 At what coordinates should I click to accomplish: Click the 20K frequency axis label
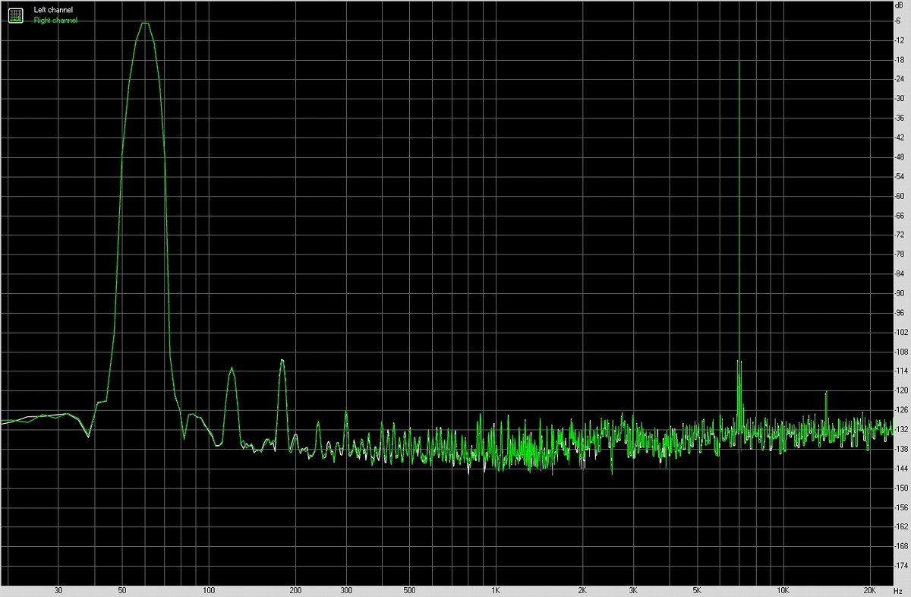[x=869, y=589]
